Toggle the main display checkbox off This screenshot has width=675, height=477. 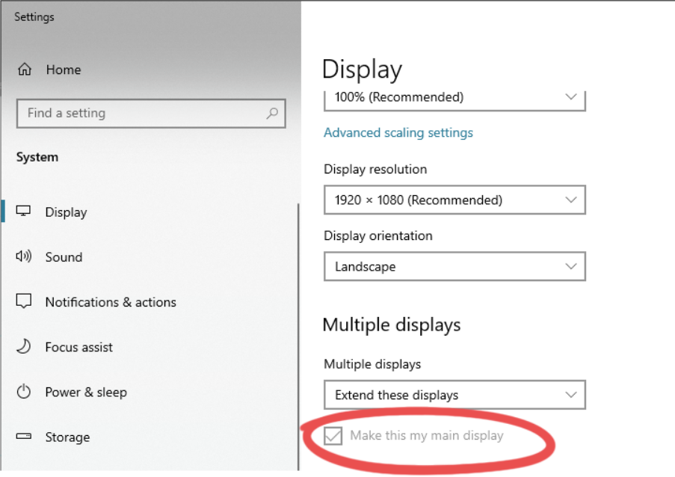[333, 436]
